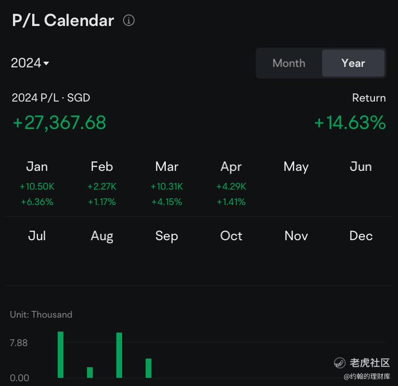Click the shortest February bar in chart

pyautogui.click(x=90, y=372)
